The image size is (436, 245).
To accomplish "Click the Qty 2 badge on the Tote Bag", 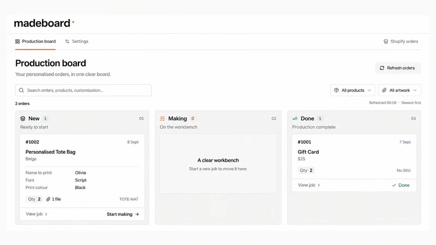I will (x=34, y=199).
